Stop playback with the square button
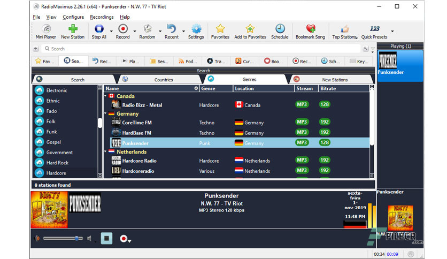 pyautogui.click(x=106, y=238)
